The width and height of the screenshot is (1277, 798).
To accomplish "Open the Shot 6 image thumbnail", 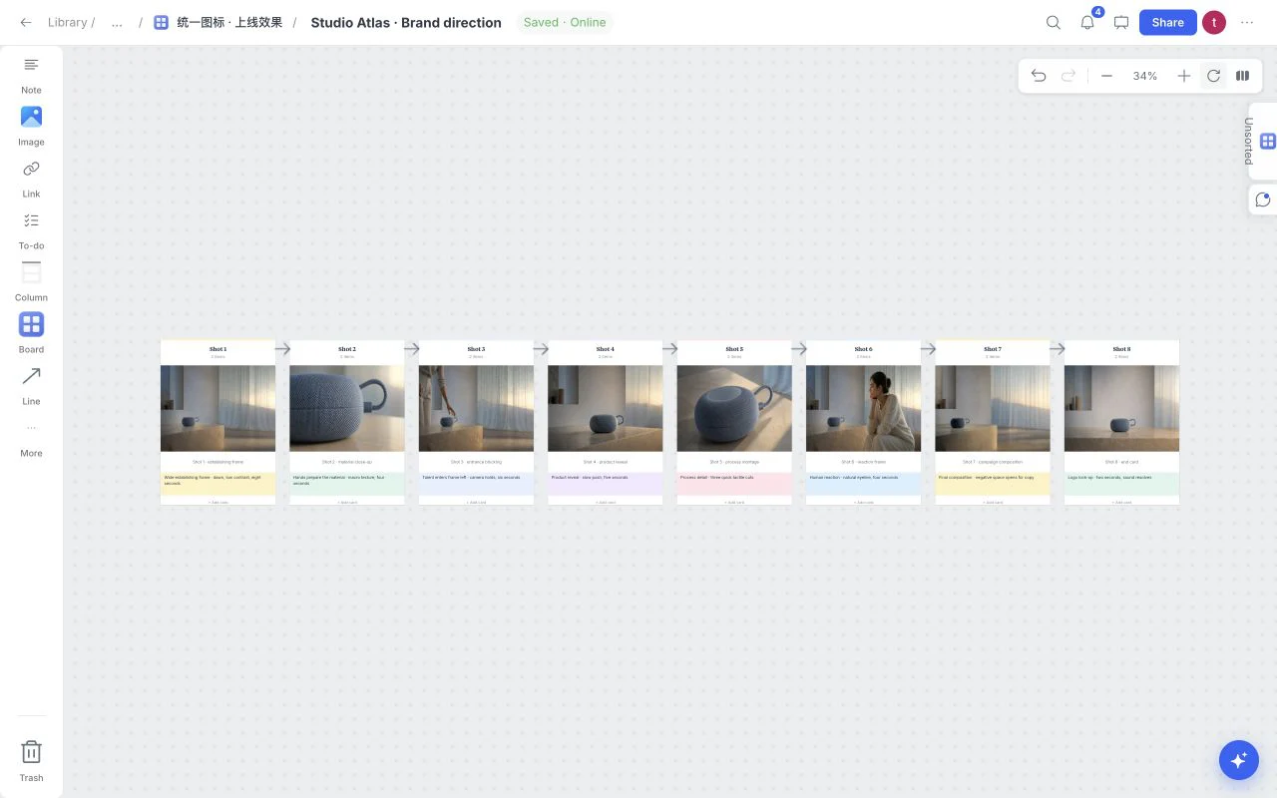I will 863,408.
